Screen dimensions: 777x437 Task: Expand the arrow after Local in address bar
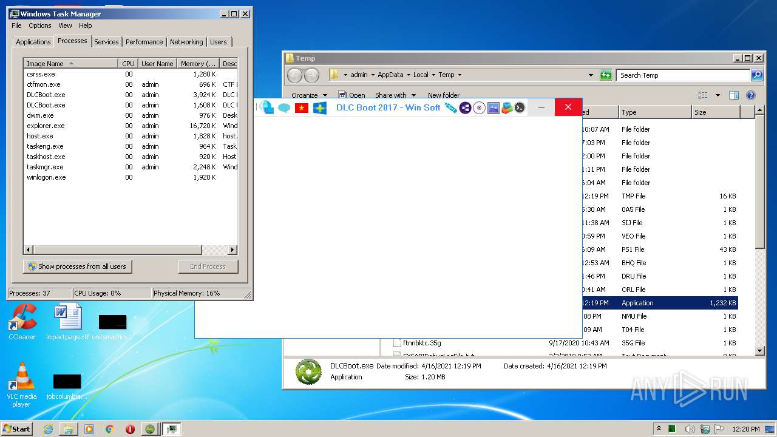coord(433,75)
